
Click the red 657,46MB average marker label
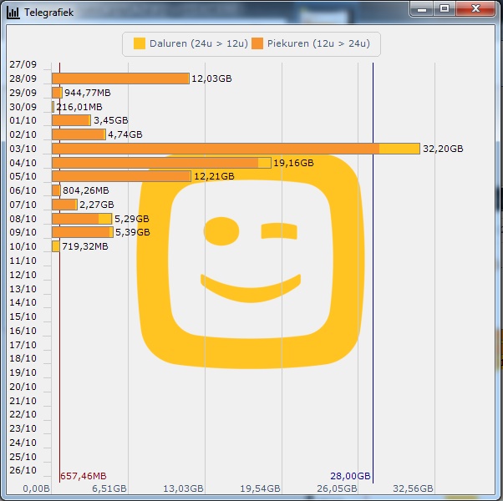pos(84,476)
